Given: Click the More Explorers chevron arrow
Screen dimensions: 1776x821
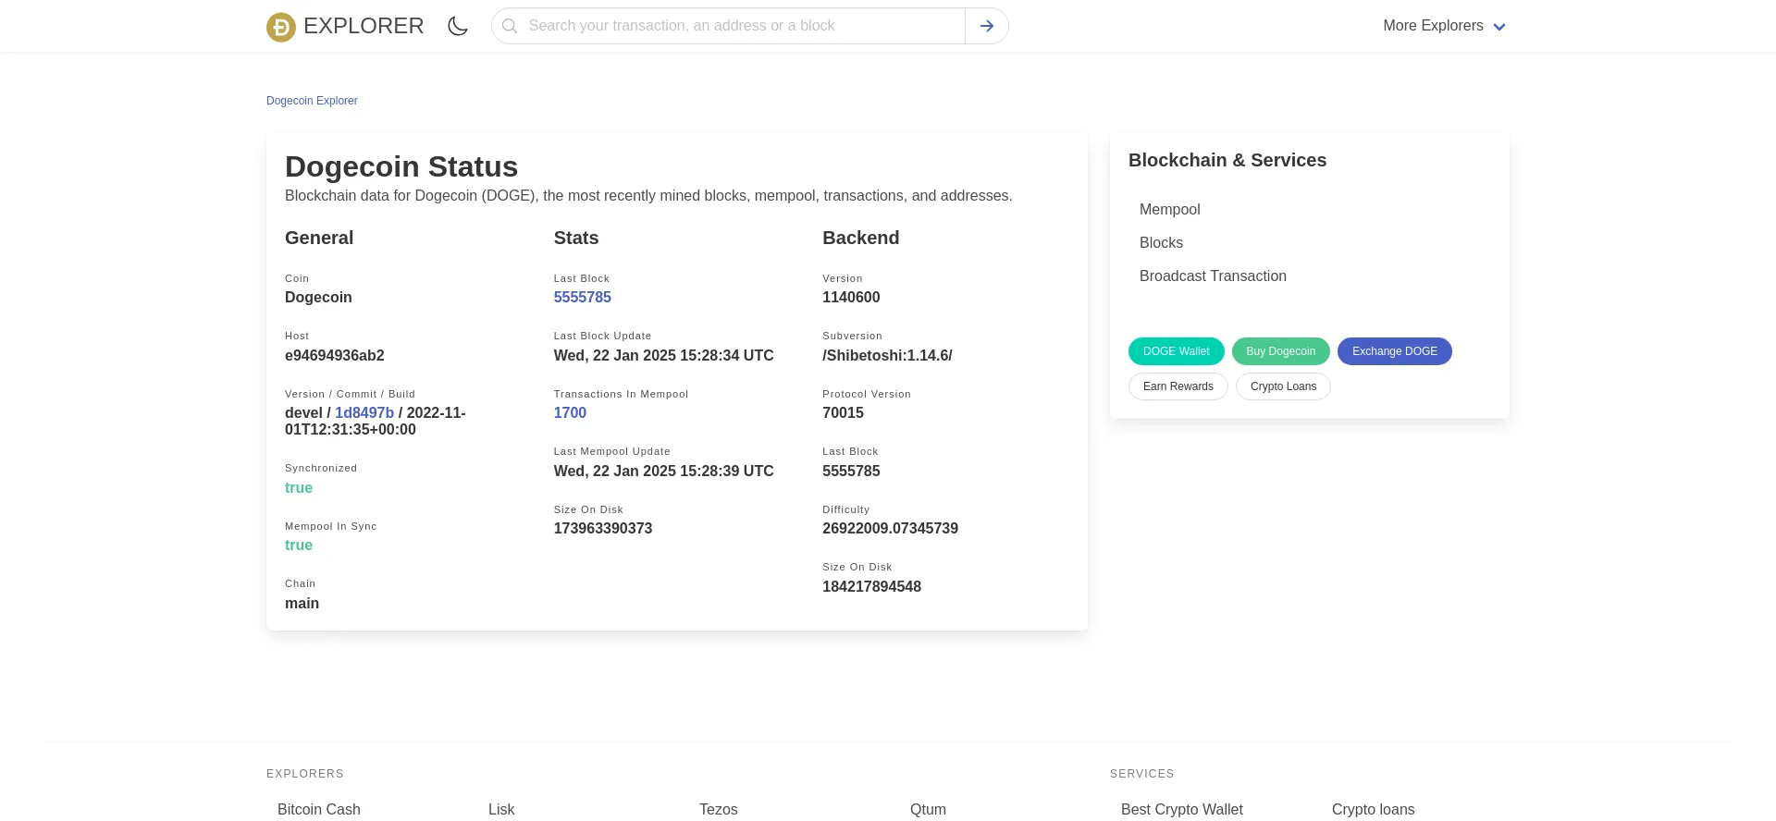Looking at the screenshot, I should pos(1499,27).
